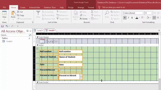Viewport: 161px width, 90px height.
Task: Toggle bullet list formatting button
Action: (x=155, y=13)
